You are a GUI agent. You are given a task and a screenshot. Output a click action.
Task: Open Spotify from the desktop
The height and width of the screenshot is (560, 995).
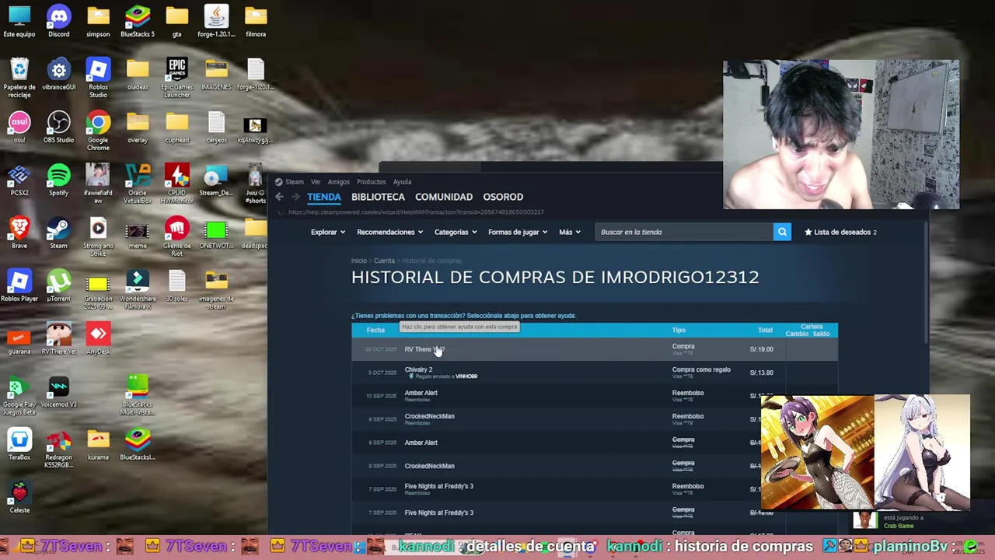point(58,180)
